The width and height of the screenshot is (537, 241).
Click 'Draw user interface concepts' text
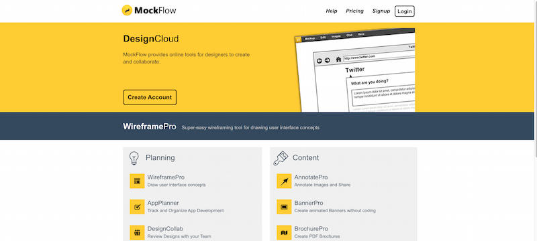pyautogui.click(x=177, y=185)
